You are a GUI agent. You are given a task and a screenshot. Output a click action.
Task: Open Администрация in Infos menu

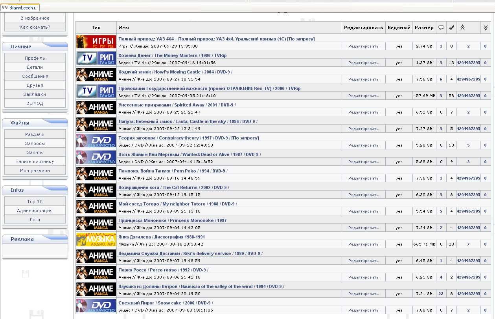[x=35, y=211]
